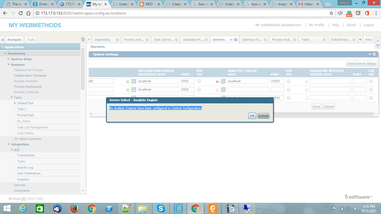The image size is (381, 214).
Task: Enable Analytic Engine SSL in the first row
Action: tap(289, 81)
